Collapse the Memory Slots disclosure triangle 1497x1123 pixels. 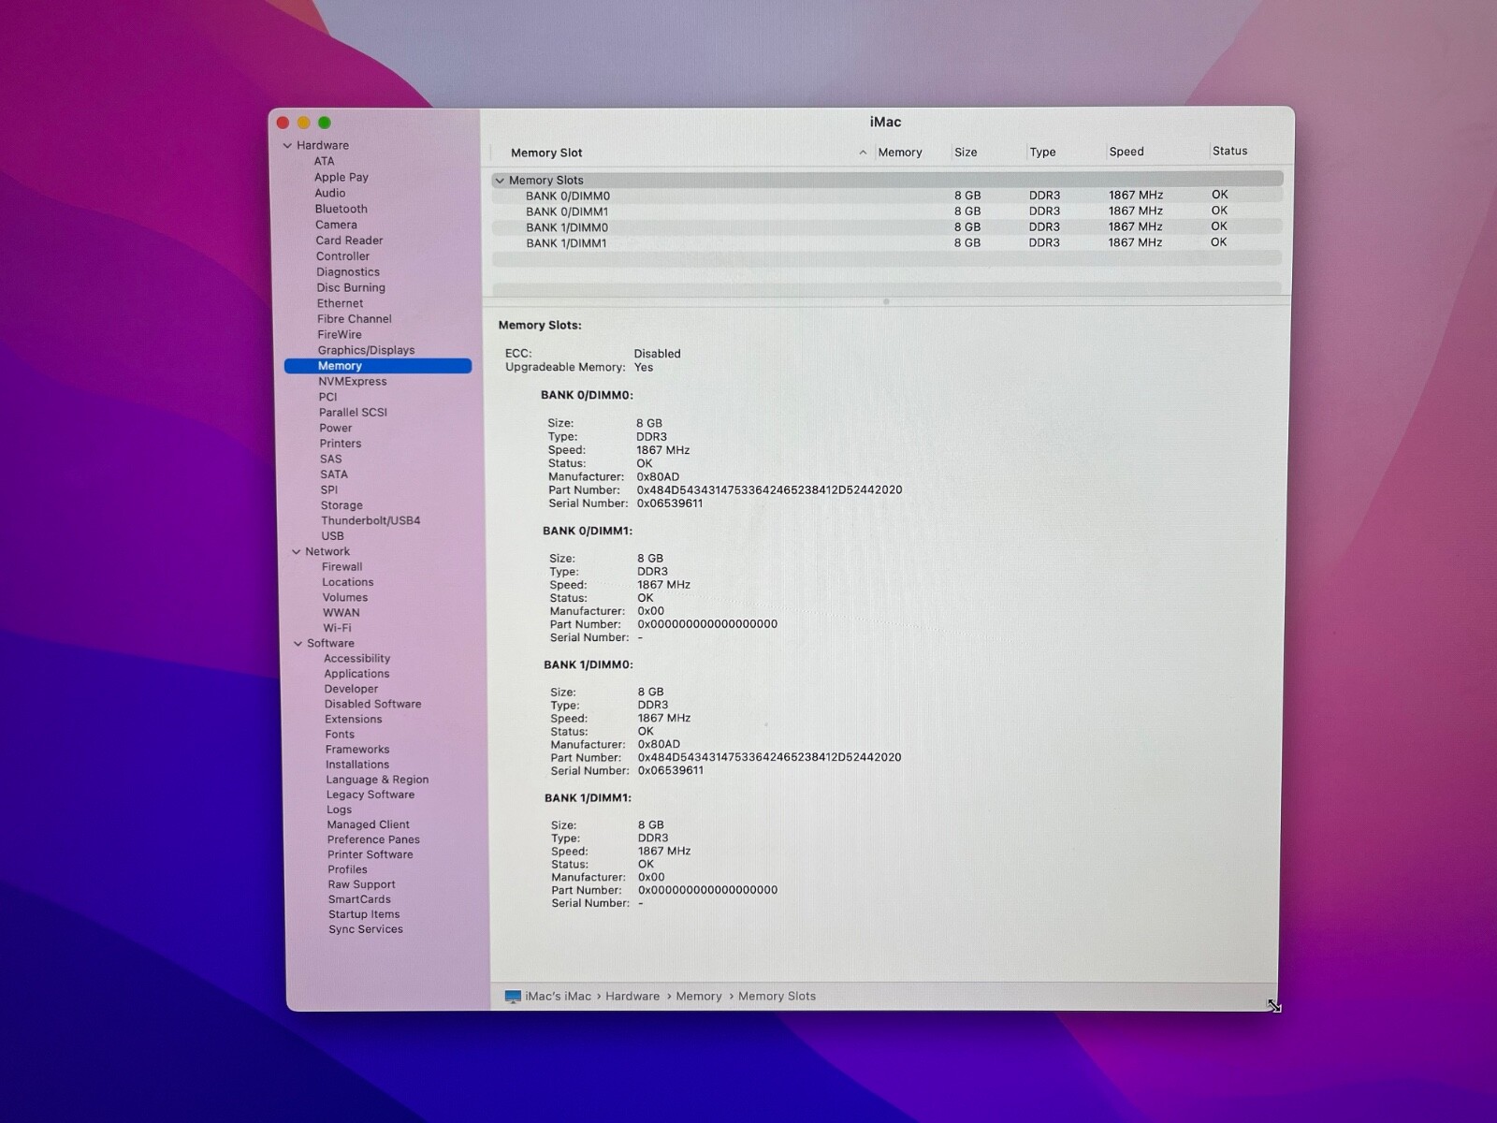pyautogui.click(x=500, y=181)
